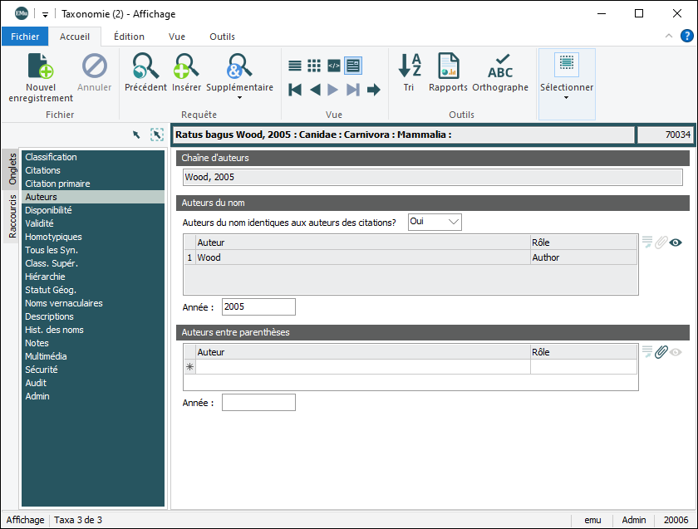Image resolution: width=698 pixels, height=529 pixels.
Task: Open the Fichier menu
Action: (25, 37)
